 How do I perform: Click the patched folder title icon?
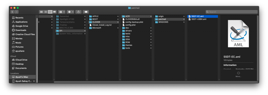129,8
